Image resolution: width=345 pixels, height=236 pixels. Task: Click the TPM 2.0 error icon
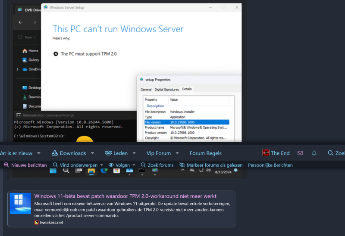(56, 54)
